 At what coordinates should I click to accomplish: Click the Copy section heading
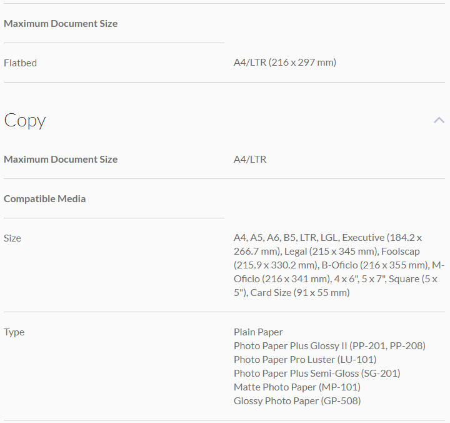25,120
